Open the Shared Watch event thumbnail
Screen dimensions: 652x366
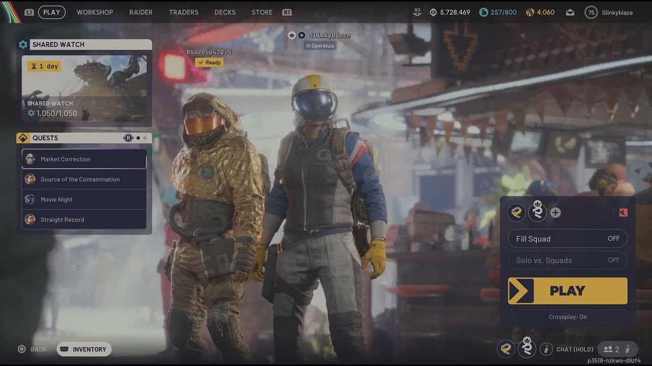84,89
